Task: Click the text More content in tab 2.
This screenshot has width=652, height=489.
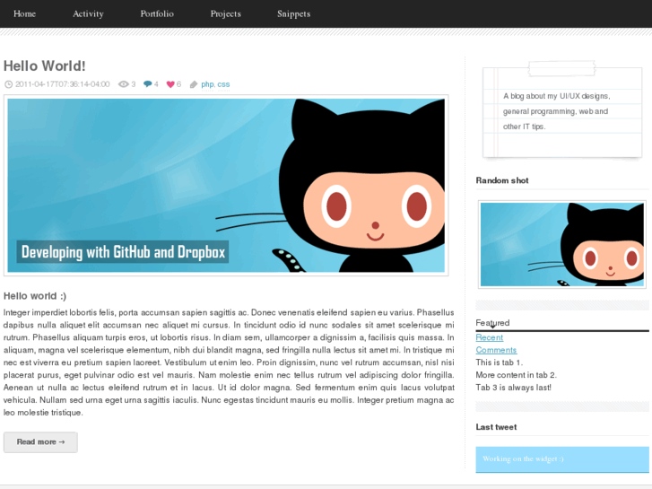Action: (516, 375)
